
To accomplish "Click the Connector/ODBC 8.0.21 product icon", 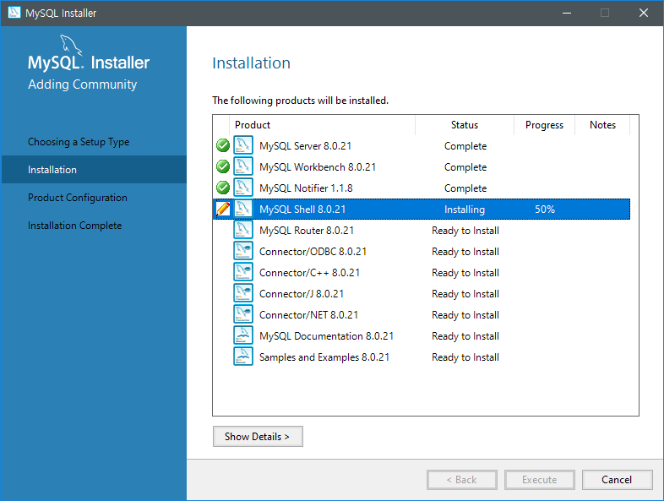I will pyautogui.click(x=243, y=251).
